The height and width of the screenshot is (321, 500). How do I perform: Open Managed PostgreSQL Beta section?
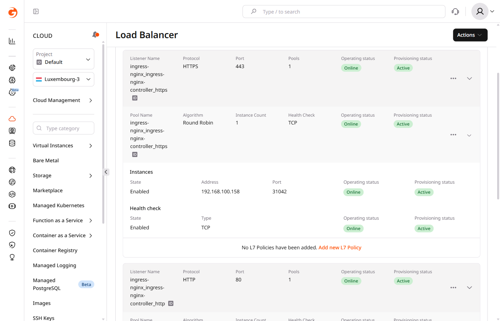(x=63, y=284)
